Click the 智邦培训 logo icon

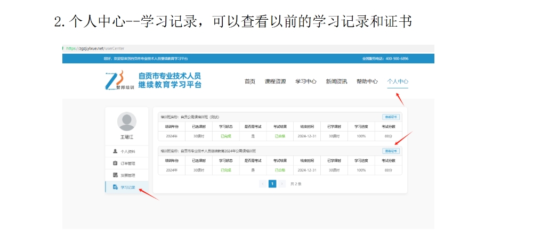pos(115,80)
